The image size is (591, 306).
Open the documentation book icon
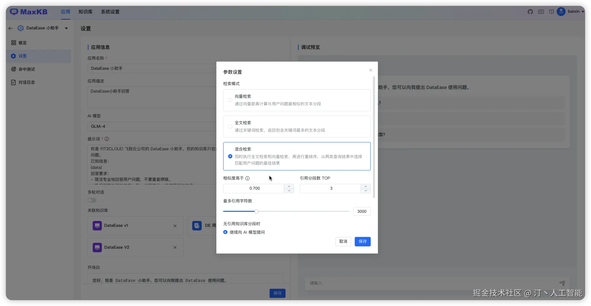tap(541, 12)
